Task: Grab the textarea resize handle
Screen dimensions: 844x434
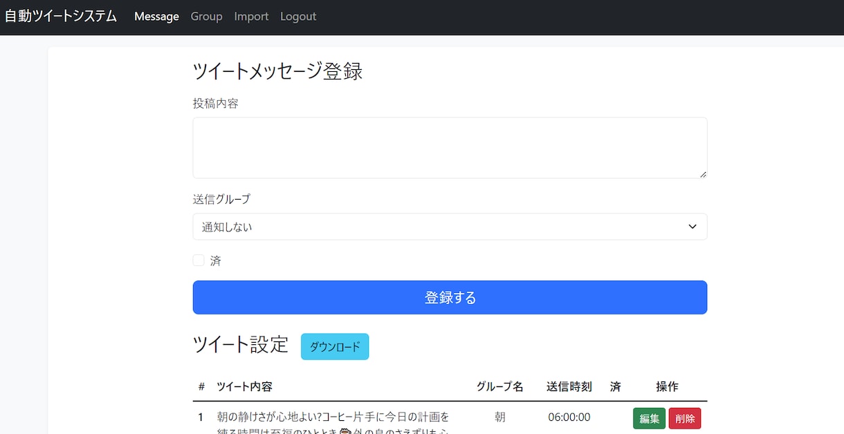Action: 702,173
